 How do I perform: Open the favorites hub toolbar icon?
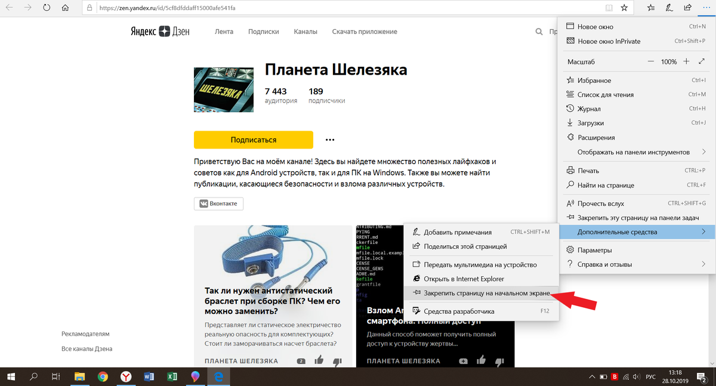click(x=651, y=8)
